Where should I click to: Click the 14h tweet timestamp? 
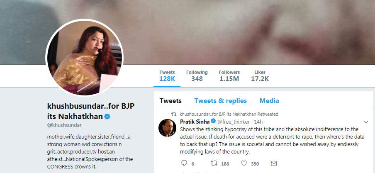[258, 122]
